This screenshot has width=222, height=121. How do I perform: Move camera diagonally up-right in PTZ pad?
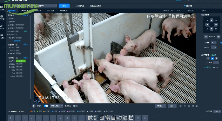tap(216, 21)
